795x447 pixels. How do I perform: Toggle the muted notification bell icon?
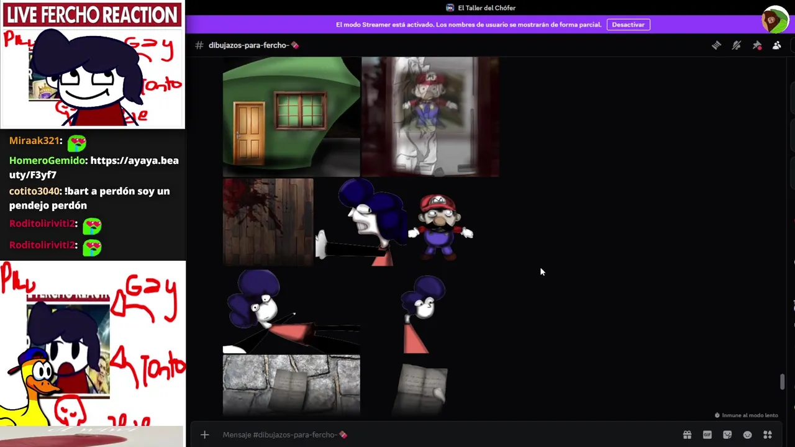737,45
